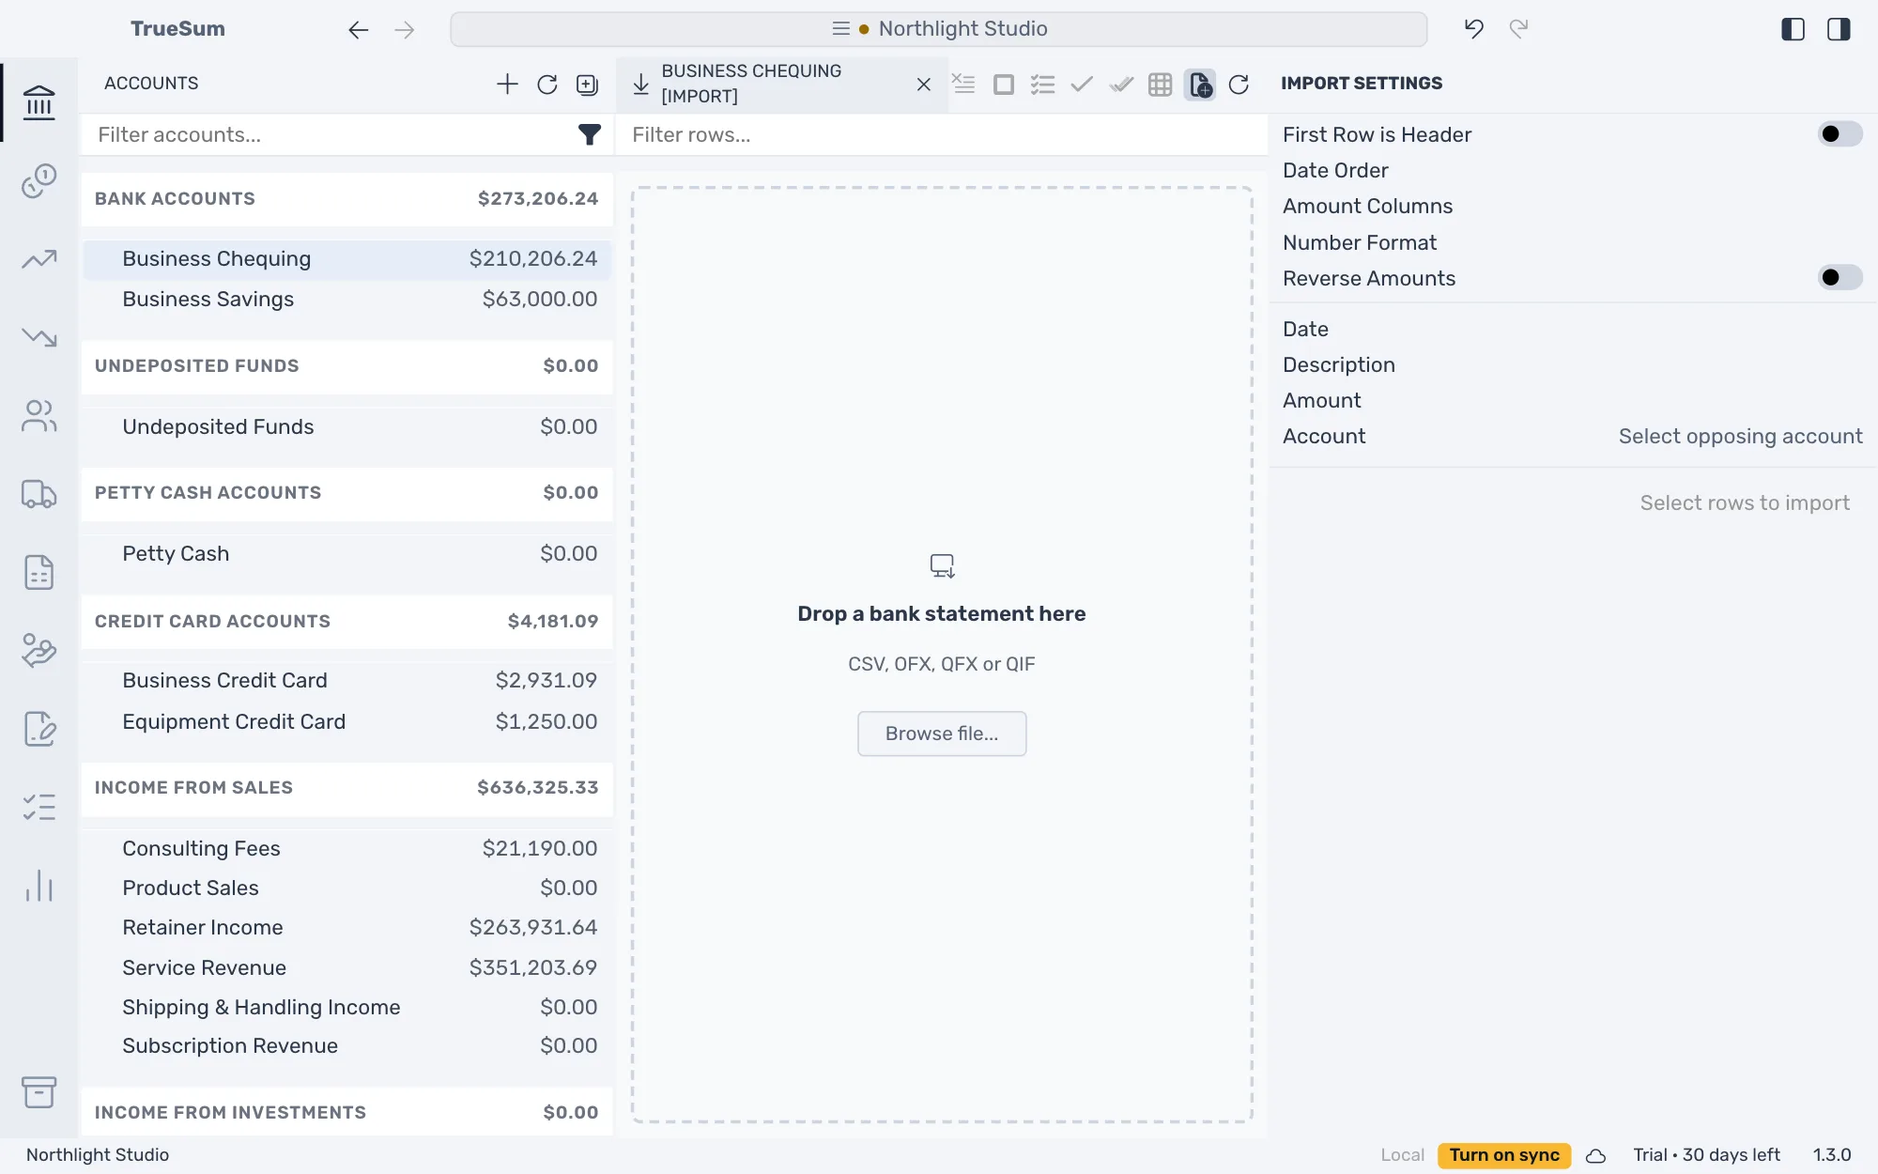Screen dimensions: 1878x1174
Task: Toggle Reverse Amounts switch
Action: click(x=1840, y=278)
